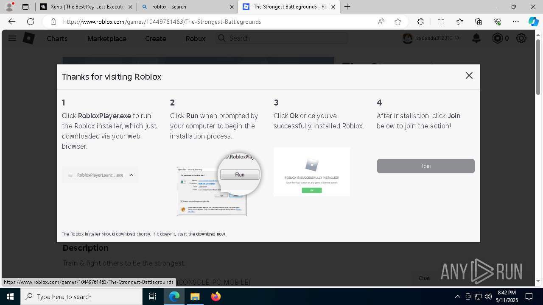This screenshot has height=305, width=543.
Task: Open Edge Settings and more menu
Action: (x=516, y=22)
